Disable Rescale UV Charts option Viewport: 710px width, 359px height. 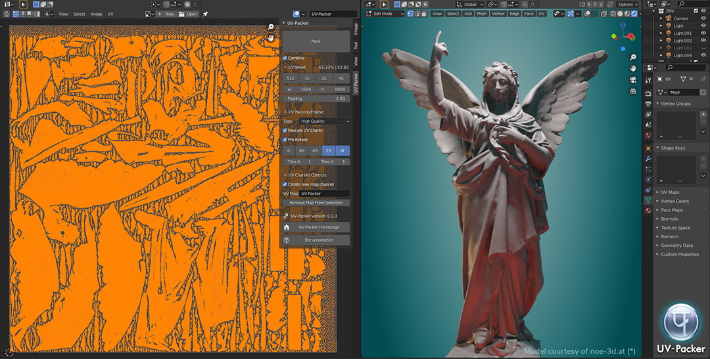click(285, 130)
